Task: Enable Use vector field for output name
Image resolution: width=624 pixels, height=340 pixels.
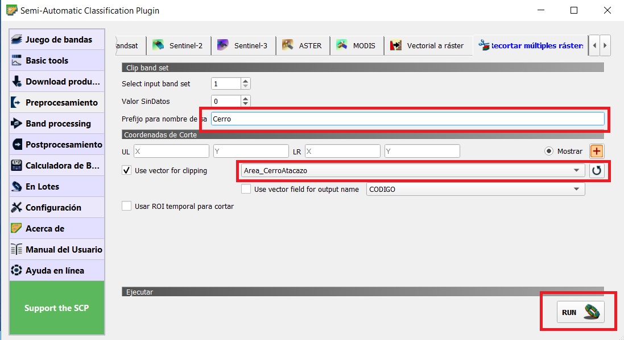Action: click(246, 189)
